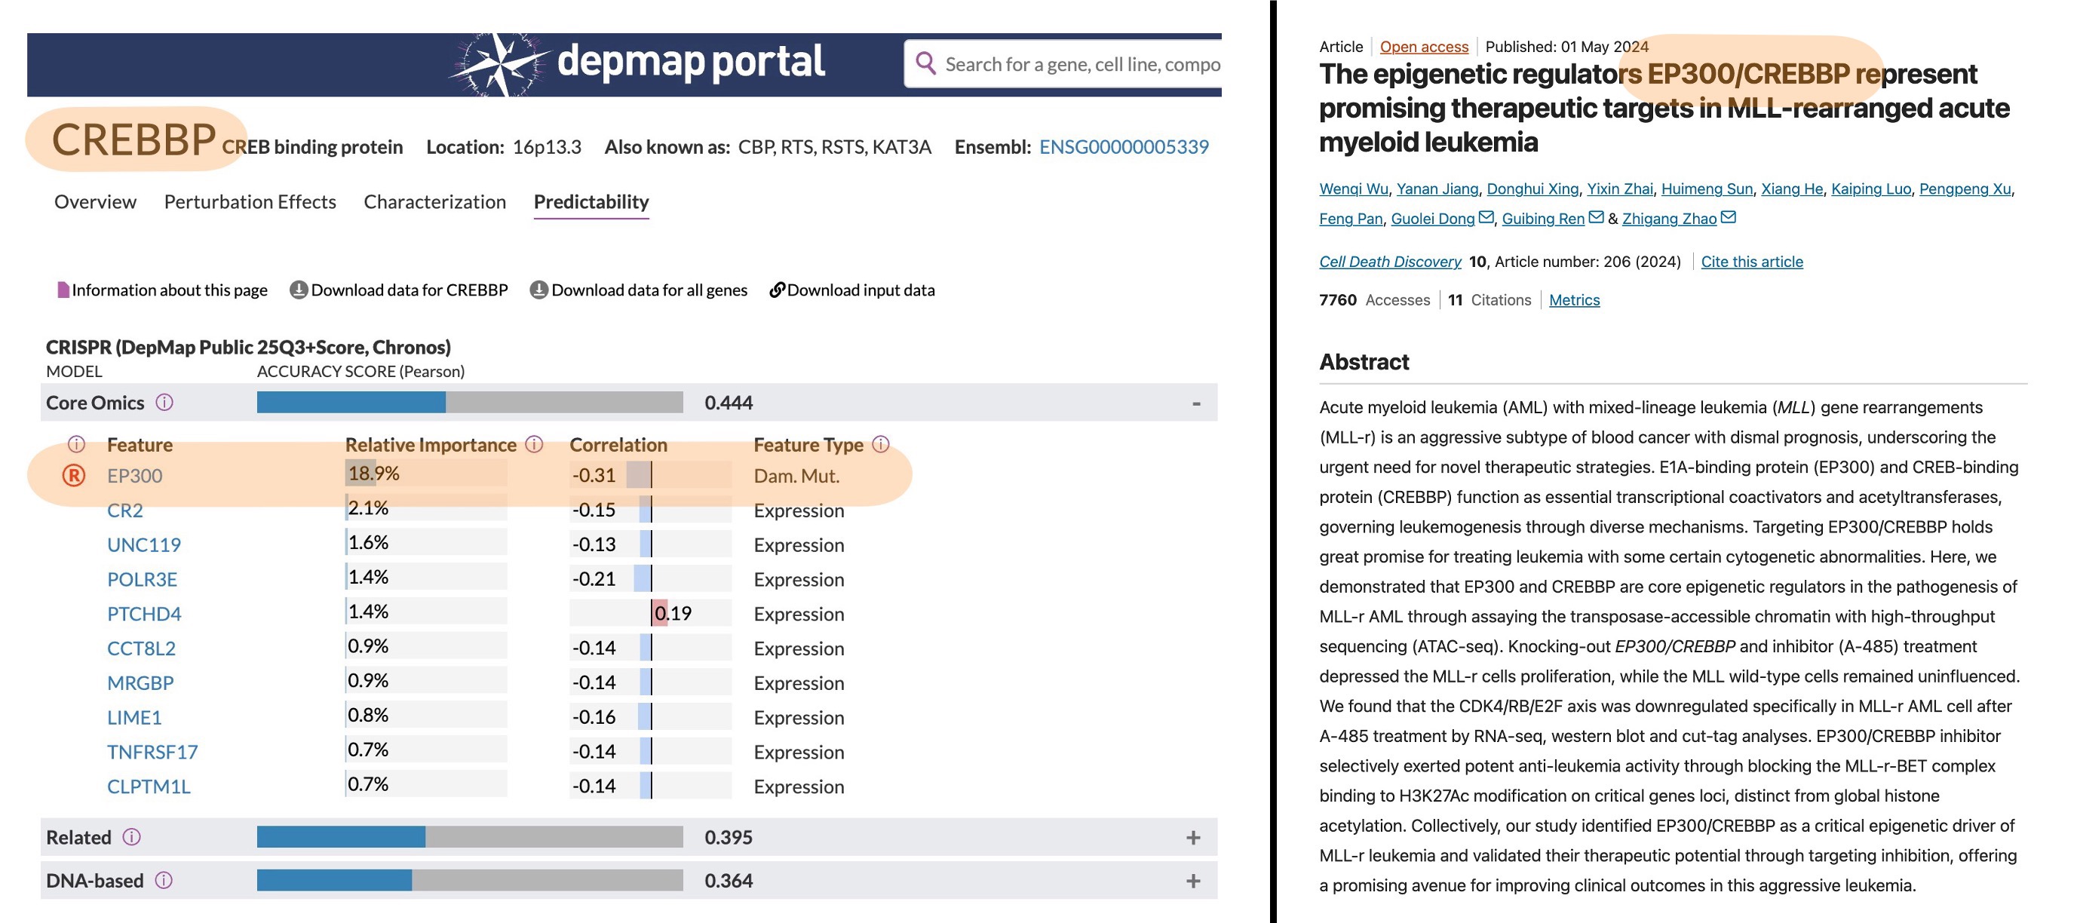Screen dimensions: 2077x923
Task: Switch to the Perturbation Effects tab
Action: pyautogui.click(x=250, y=201)
